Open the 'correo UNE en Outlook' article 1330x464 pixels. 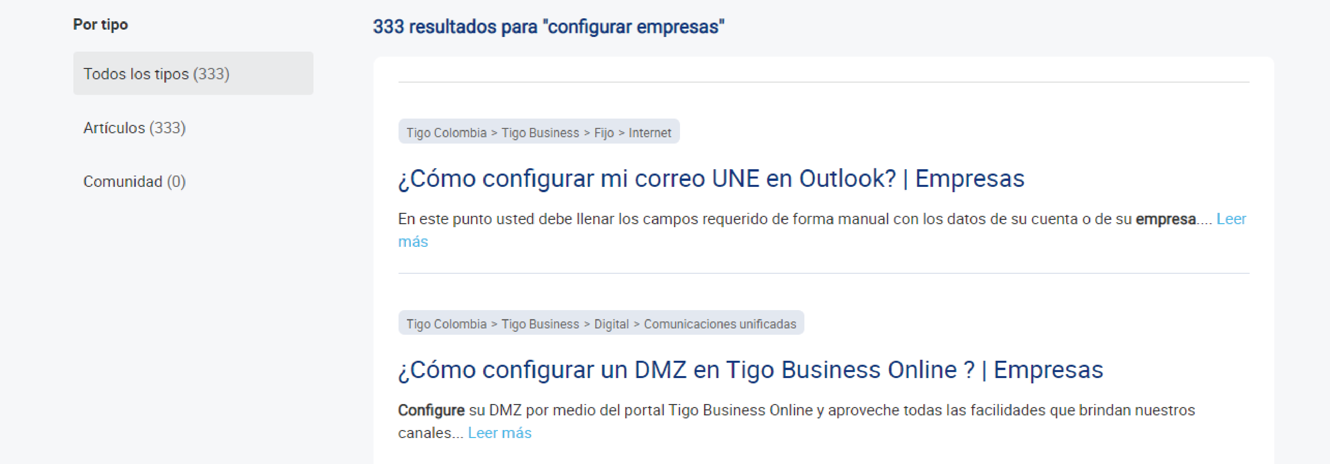(x=711, y=179)
